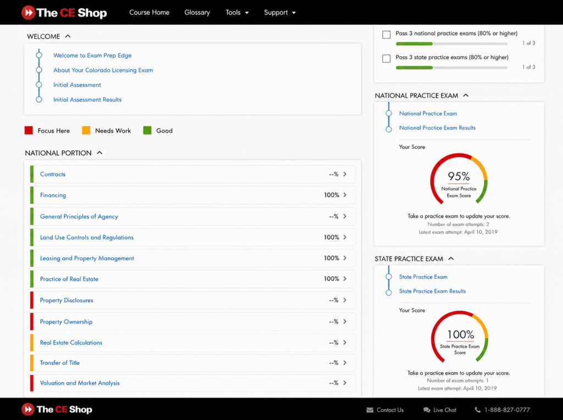This screenshot has height=420, width=563.
Task: Click The CE Shop logo in footer
Action: (57, 409)
